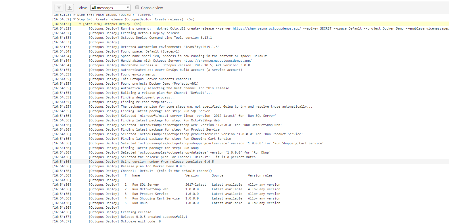
Task: Enable the Console view checkbox
Action: point(137,7)
